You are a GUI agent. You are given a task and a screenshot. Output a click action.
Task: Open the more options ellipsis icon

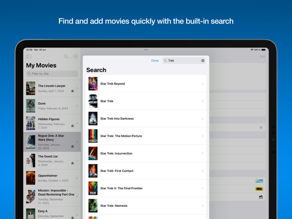pyautogui.click(x=76, y=57)
